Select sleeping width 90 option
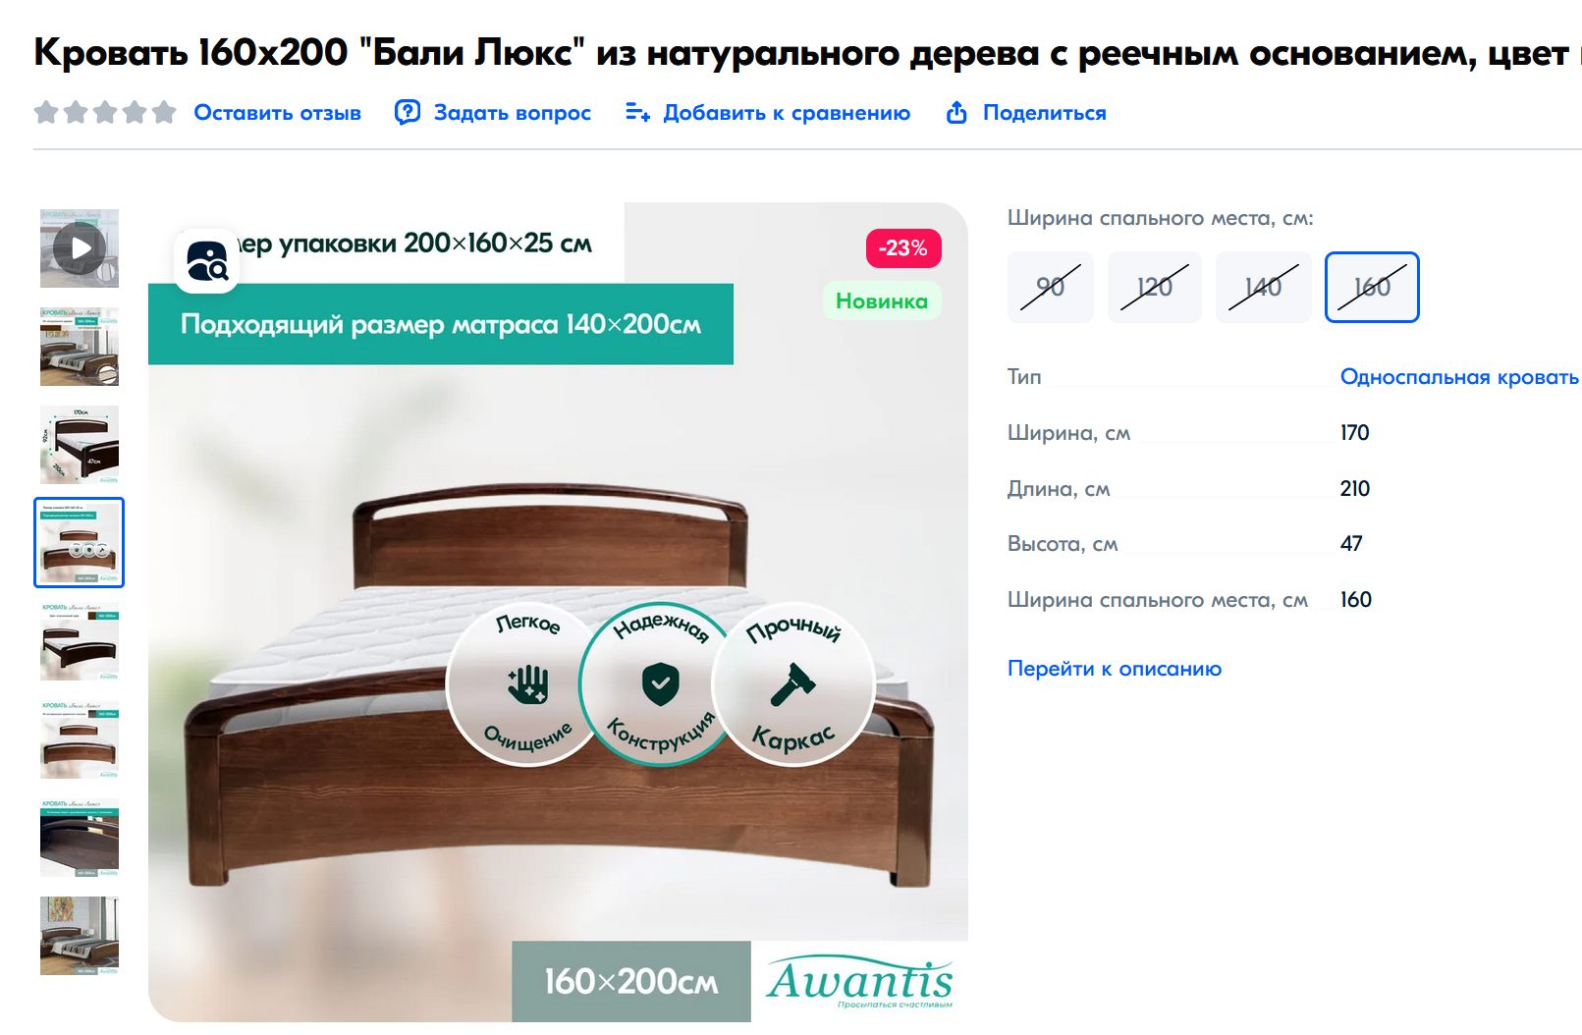The width and height of the screenshot is (1582, 1035). coord(1051,287)
